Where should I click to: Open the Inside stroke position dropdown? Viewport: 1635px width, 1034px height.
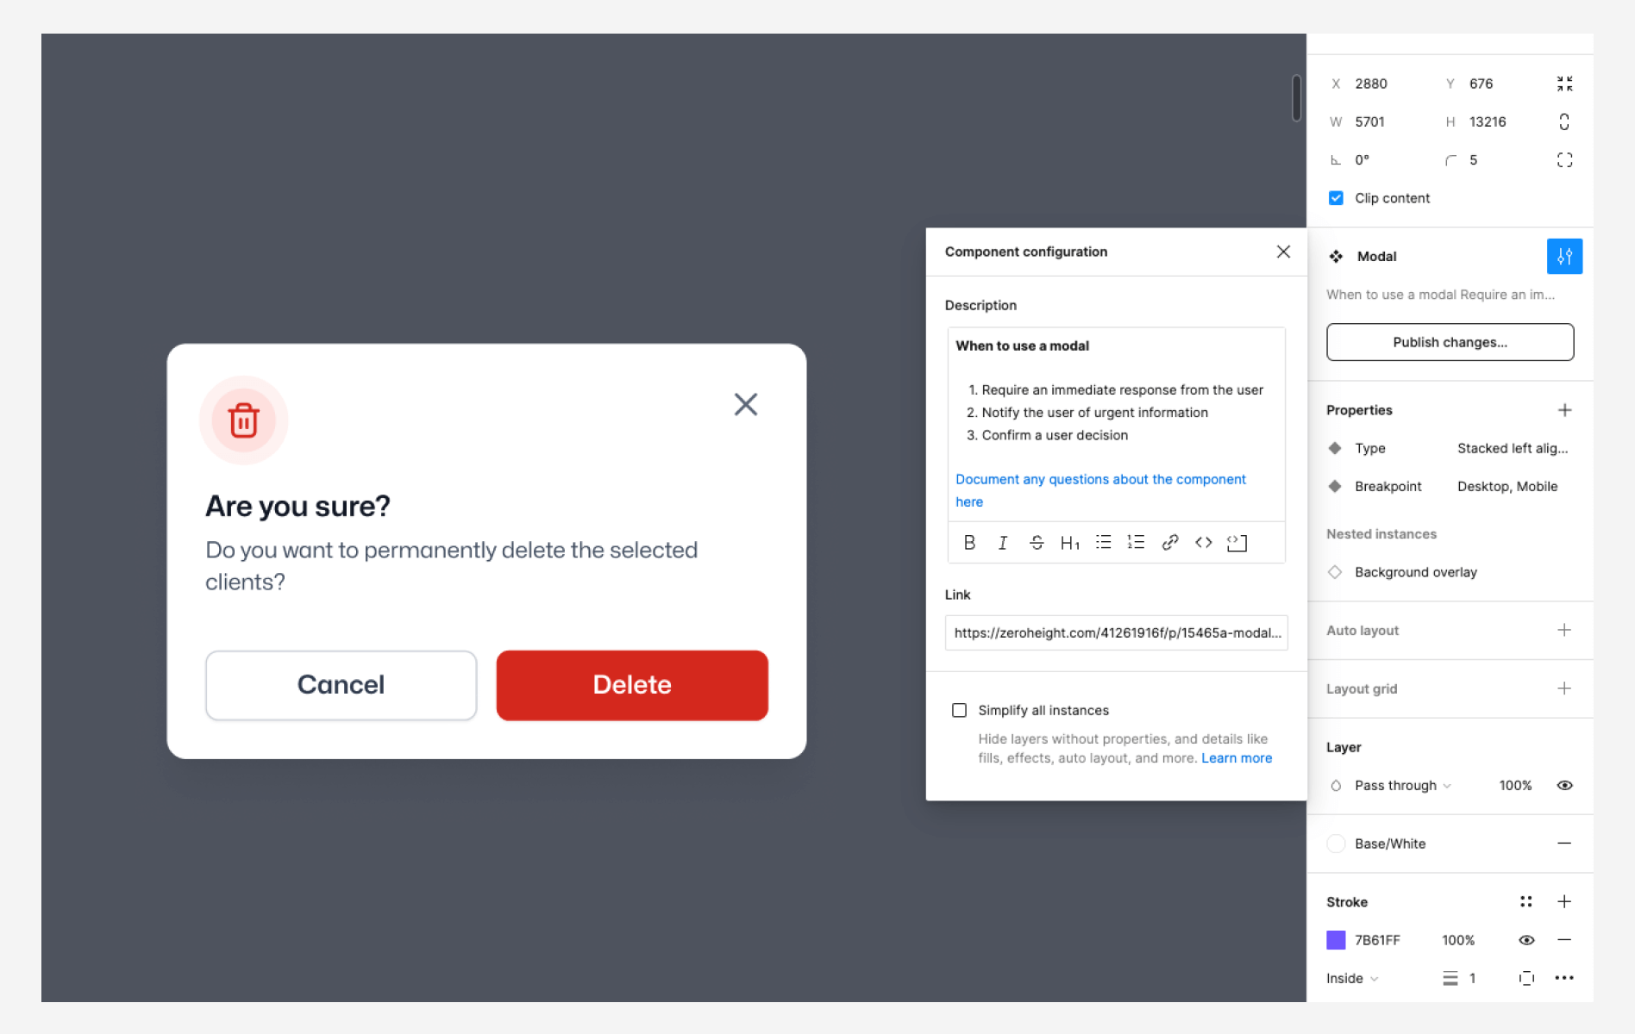pyautogui.click(x=1352, y=979)
